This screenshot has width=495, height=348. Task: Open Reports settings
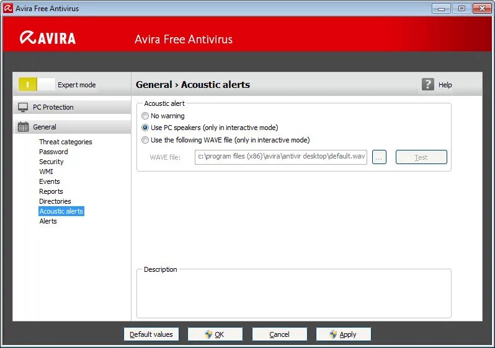[x=51, y=191]
